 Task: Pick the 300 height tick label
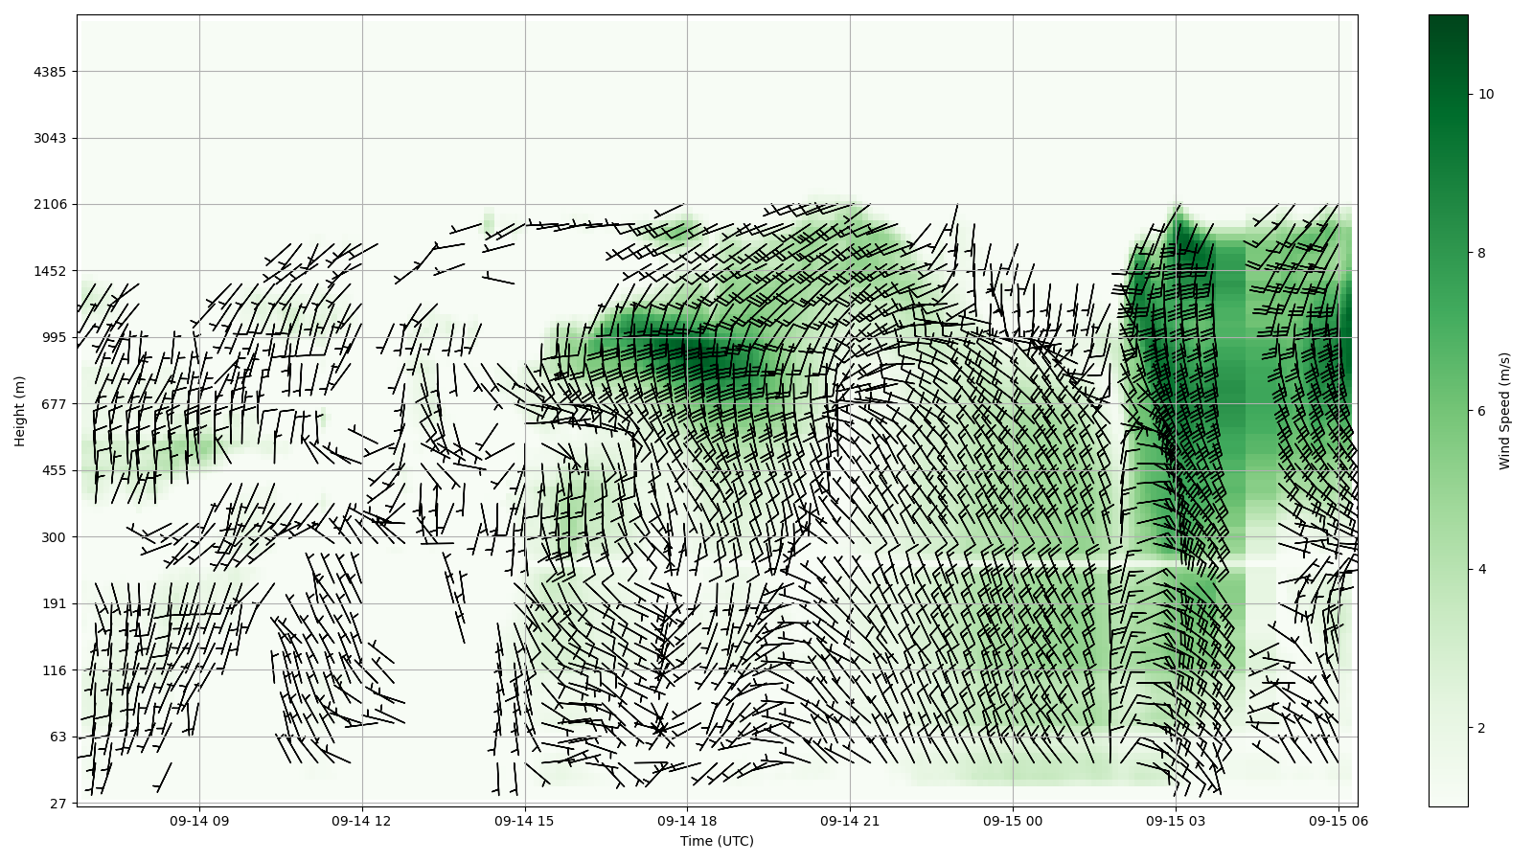[x=54, y=537]
